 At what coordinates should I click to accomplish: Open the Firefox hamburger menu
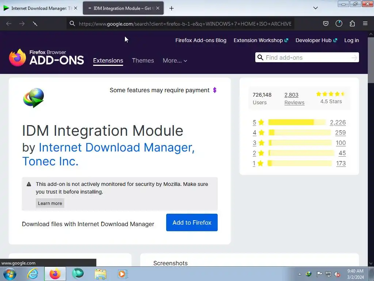(x=365, y=23)
